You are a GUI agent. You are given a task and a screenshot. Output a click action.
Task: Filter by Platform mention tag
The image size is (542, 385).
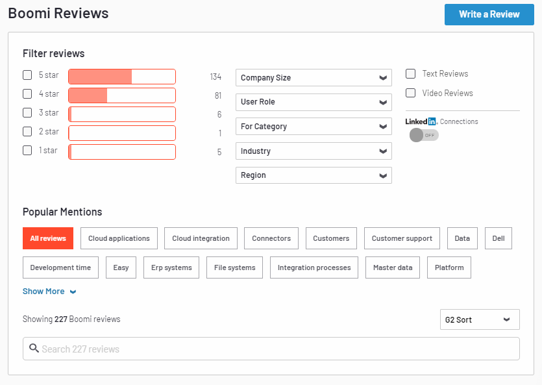click(x=449, y=267)
